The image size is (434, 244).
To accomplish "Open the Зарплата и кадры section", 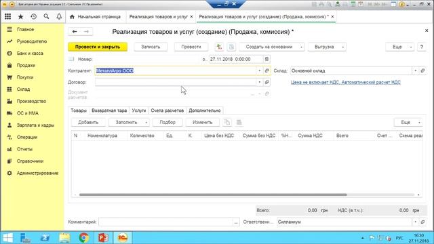I will click(35, 125).
